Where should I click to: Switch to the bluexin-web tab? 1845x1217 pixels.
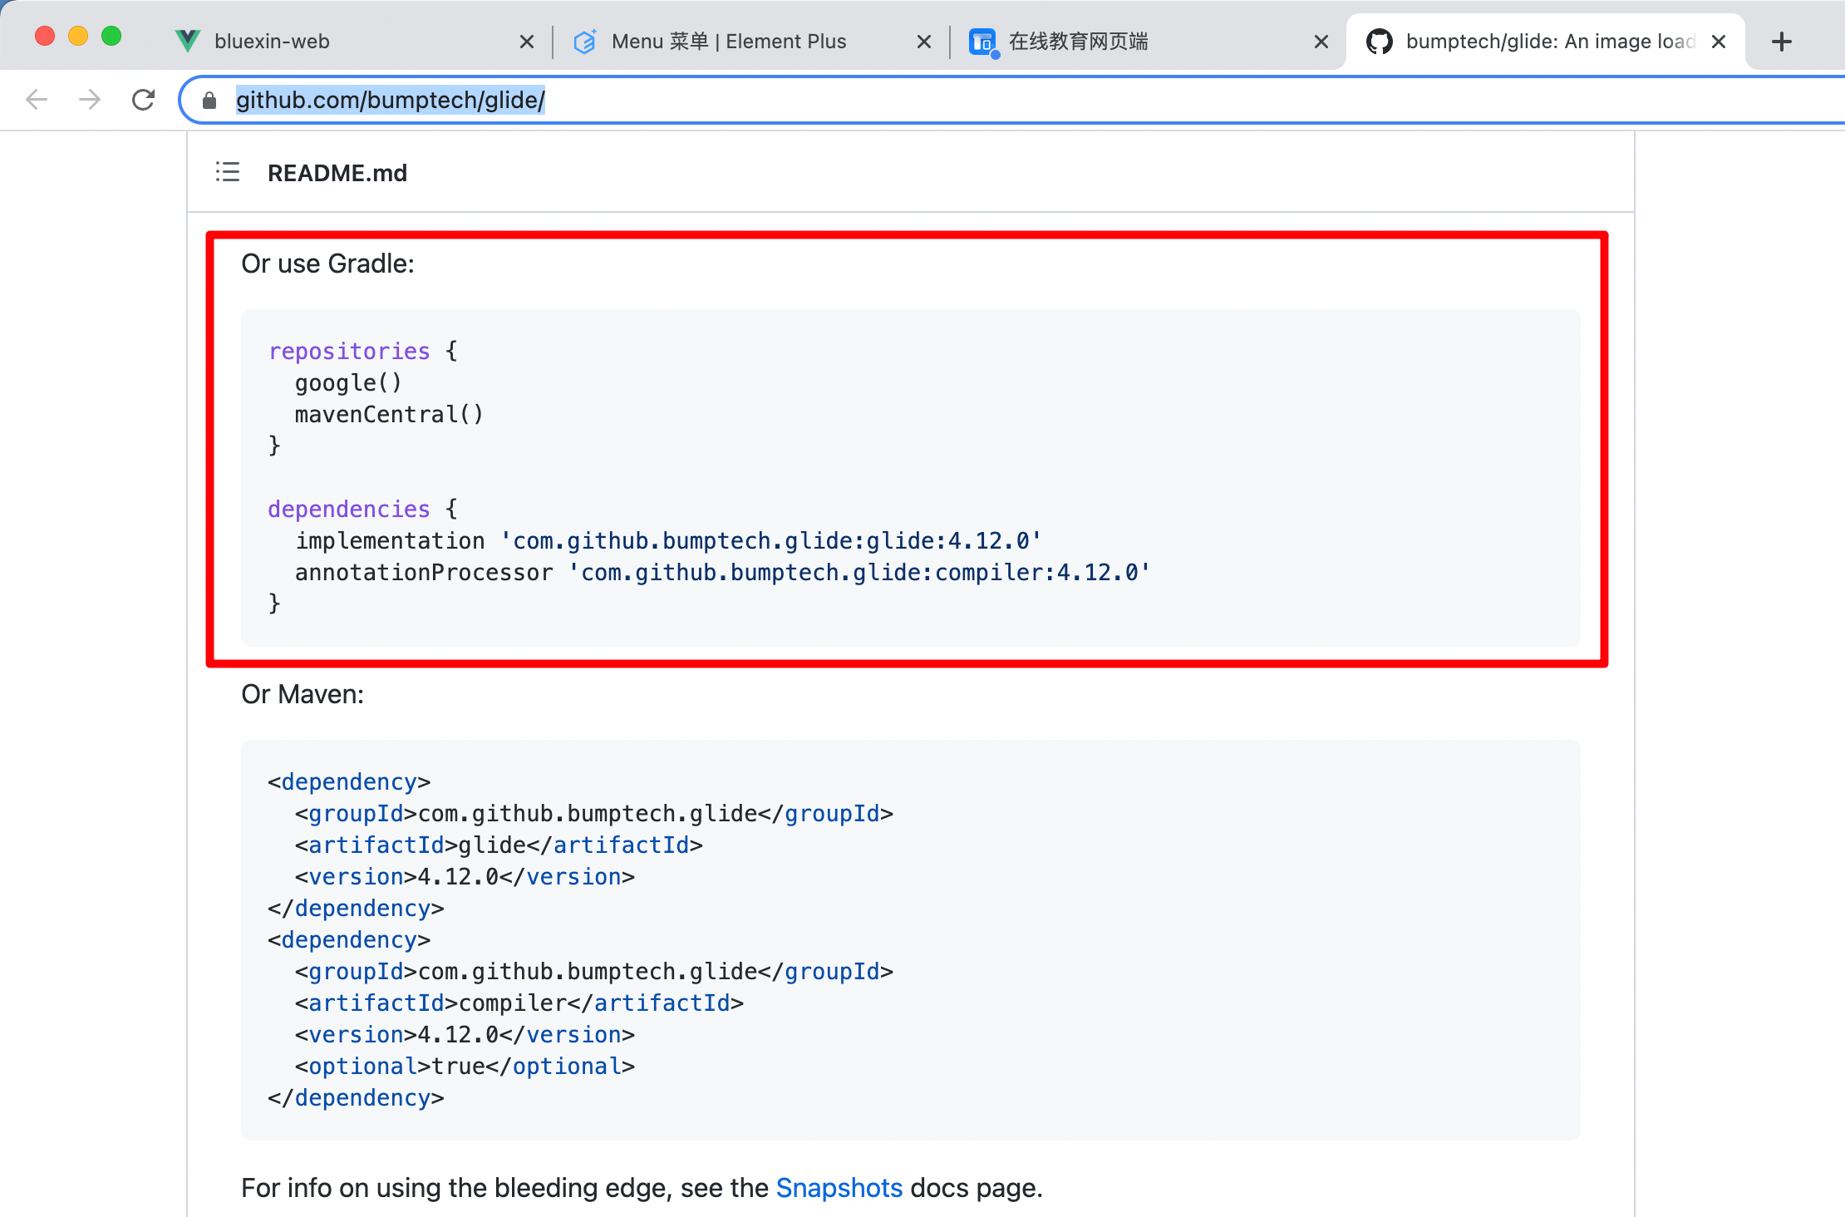(353, 42)
